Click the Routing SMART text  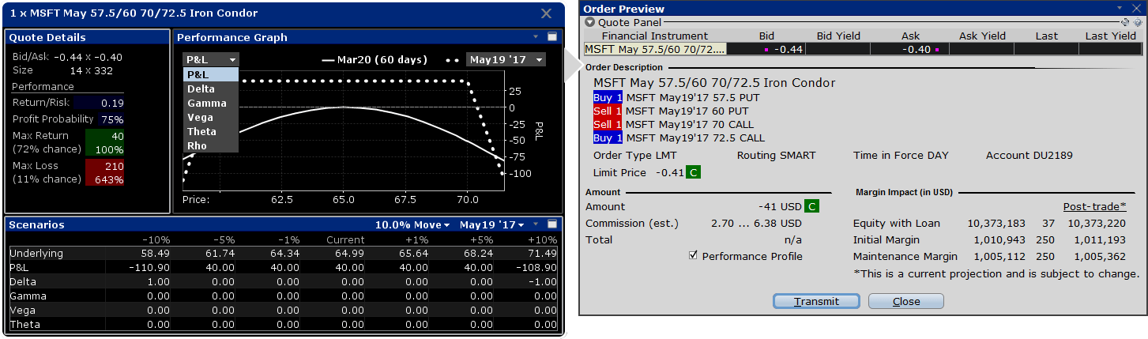pos(776,156)
